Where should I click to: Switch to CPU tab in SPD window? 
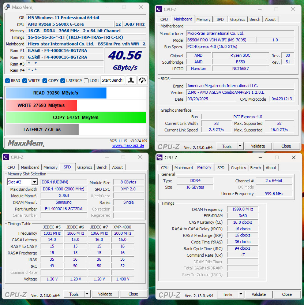coord(11,167)
